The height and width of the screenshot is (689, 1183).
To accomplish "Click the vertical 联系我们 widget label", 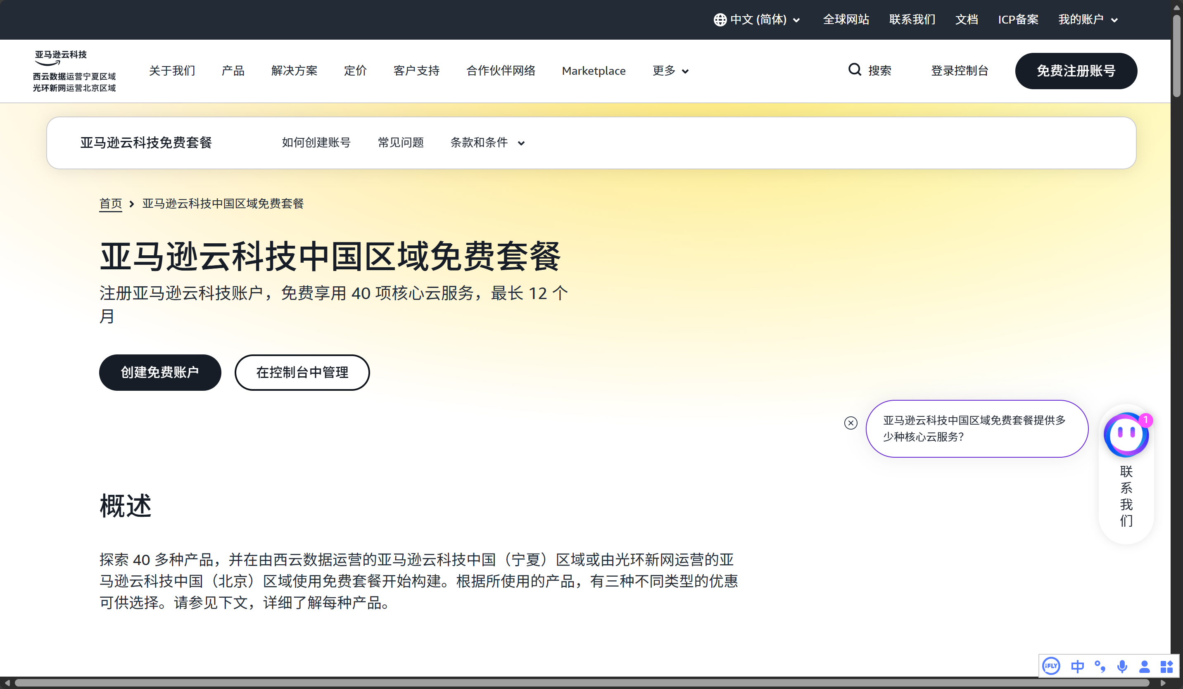I will [x=1126, y=496].
